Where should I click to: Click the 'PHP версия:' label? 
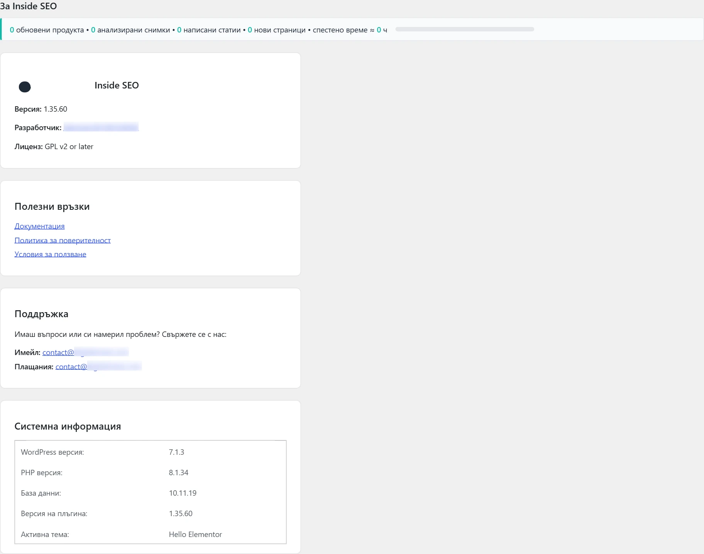point(42,472)
